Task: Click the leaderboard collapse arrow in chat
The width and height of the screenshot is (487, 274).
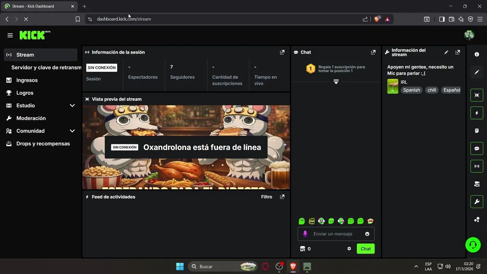Action: 336,82
